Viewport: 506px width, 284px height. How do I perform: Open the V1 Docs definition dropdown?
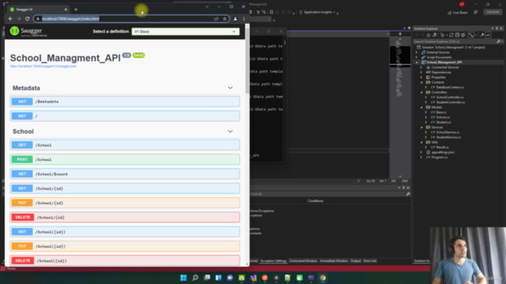tap(186, 32)
